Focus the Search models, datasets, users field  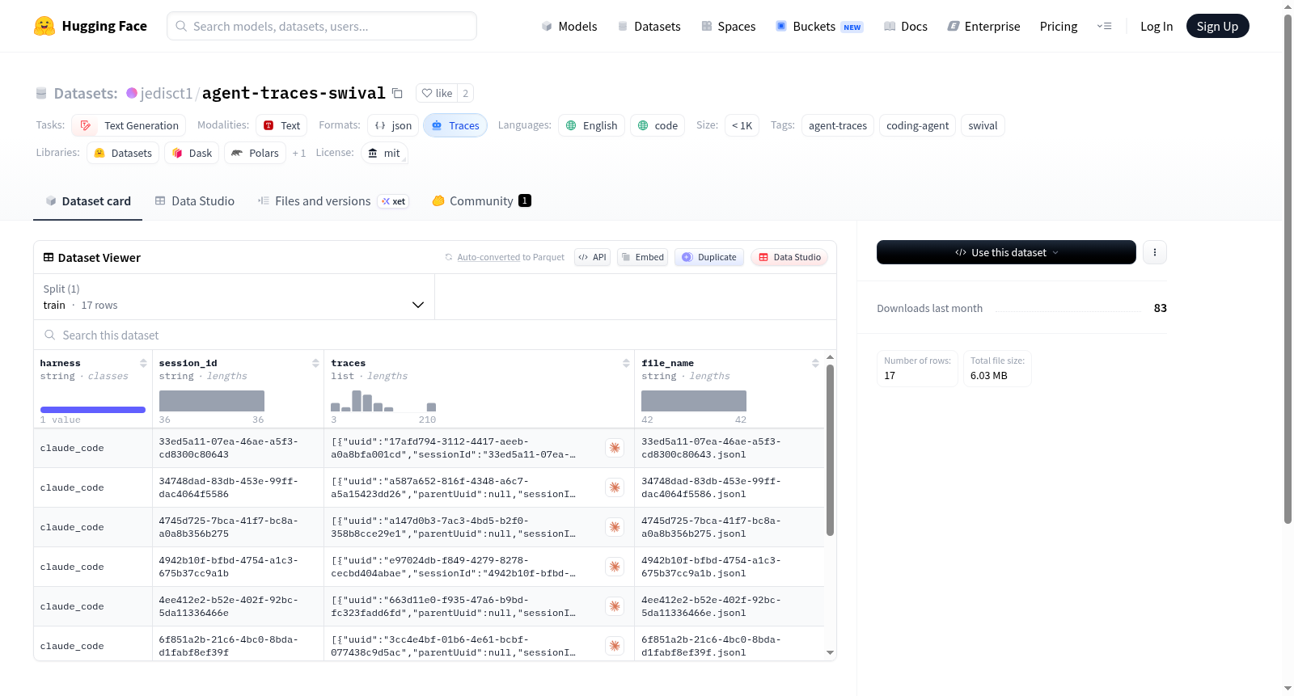pyautogui.click(x=322, y=26)
